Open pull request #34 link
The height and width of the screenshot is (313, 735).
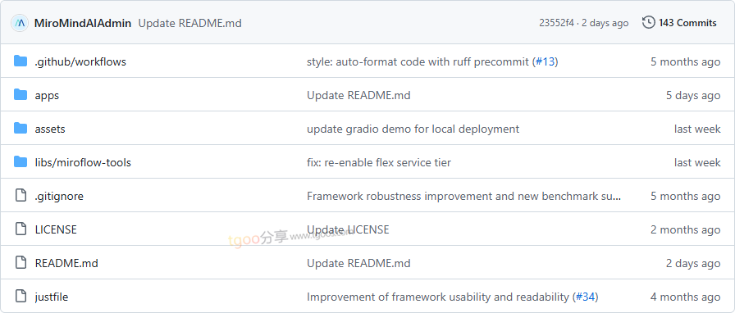point(585,297)
